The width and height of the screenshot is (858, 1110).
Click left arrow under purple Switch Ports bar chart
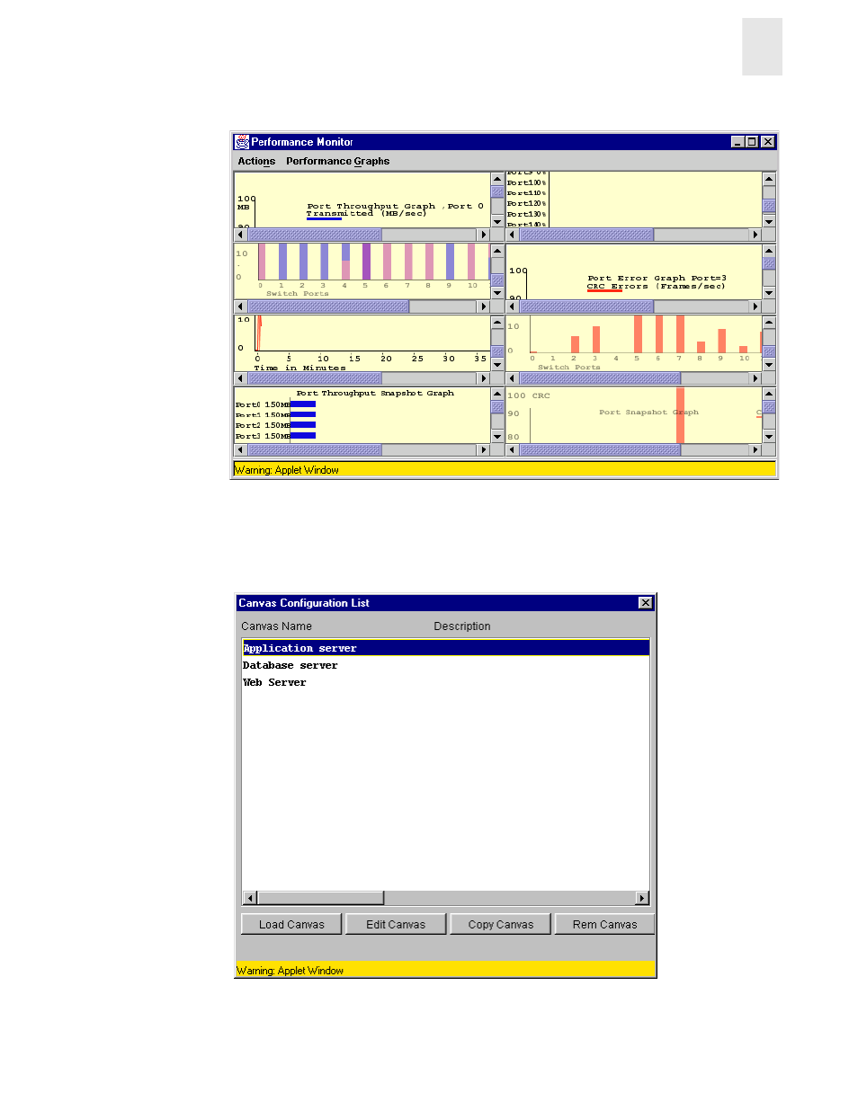pos(240,306)
